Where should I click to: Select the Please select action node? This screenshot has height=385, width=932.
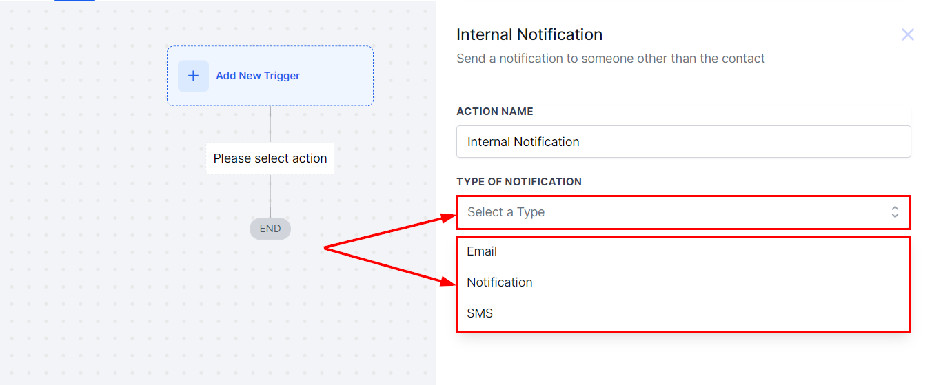coord(270,158)
